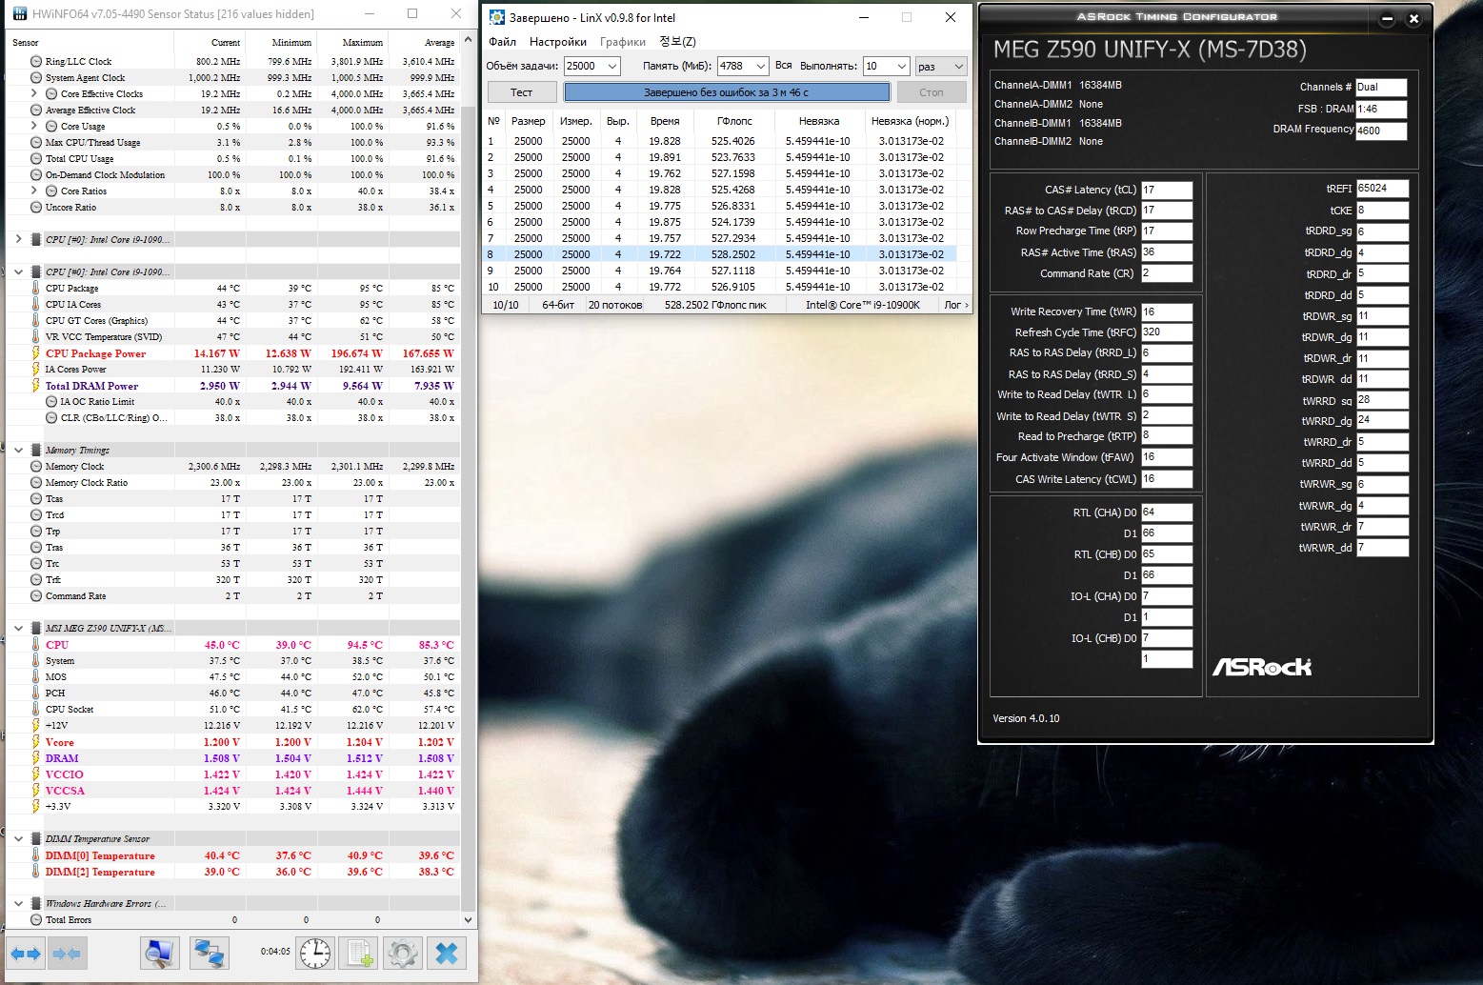Click the Channels # field showing Dual
This screenshot has width=1483, height=985.
coord(1381,87)
